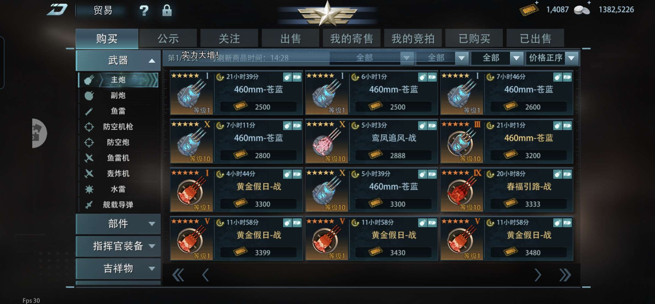Image resolution: width=655 pixels, height=304 pixels.
Task: Expand the 部件 category section
Action: point(118,224)
